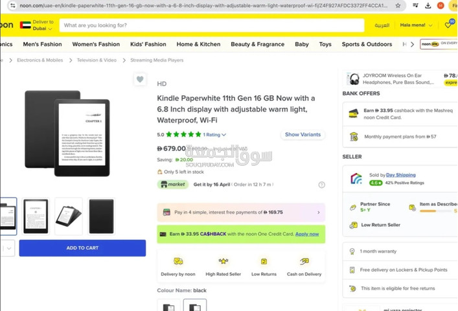Click the search box

point(212,25)
